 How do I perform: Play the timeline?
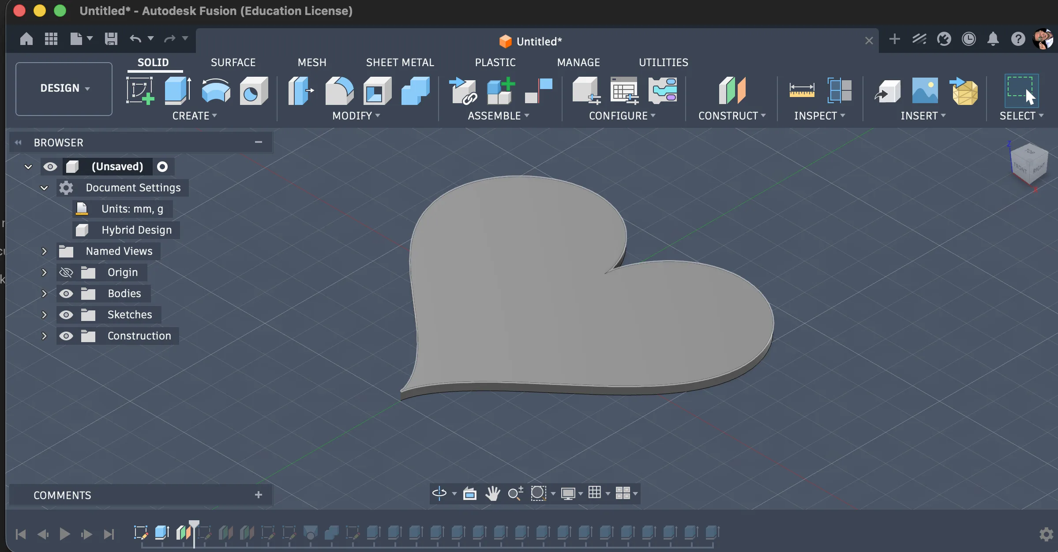(65, 534)
